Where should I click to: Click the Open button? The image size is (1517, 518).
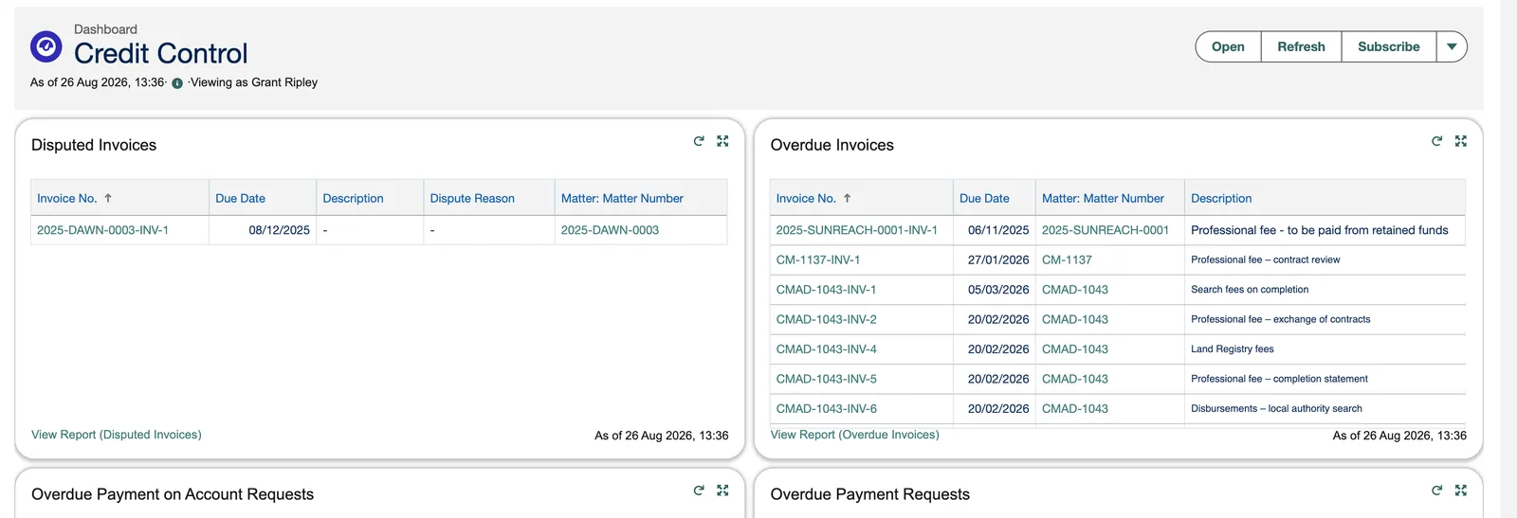point(1228,46)
